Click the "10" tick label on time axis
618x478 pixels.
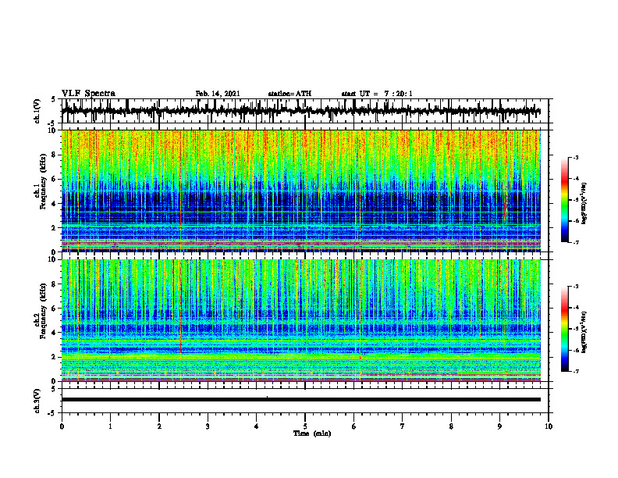click(x=549, y=426)
